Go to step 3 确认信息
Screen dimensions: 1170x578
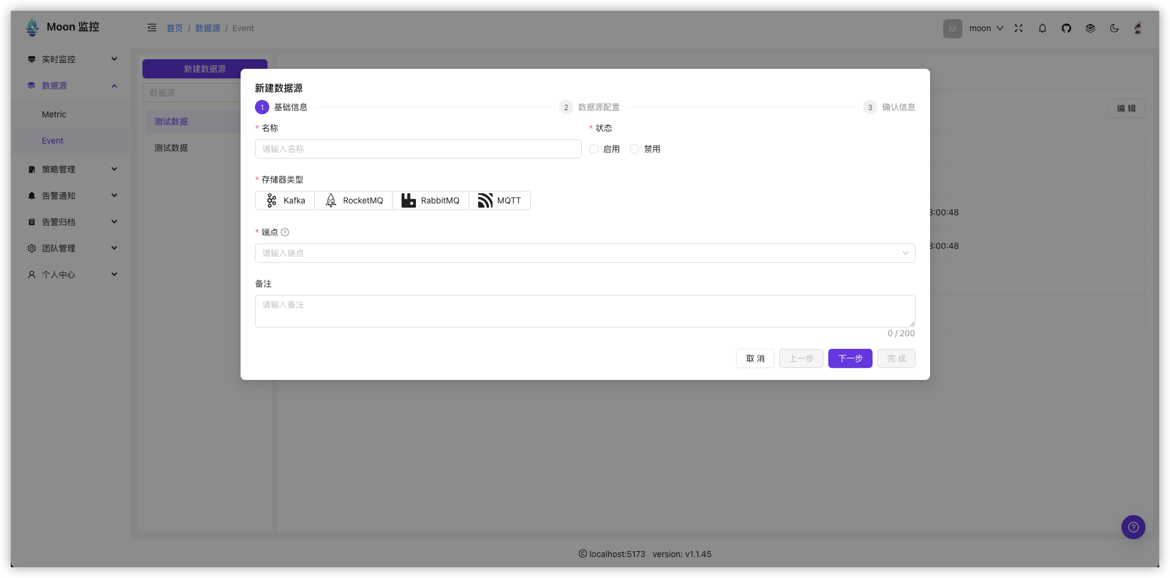(889, 107)
